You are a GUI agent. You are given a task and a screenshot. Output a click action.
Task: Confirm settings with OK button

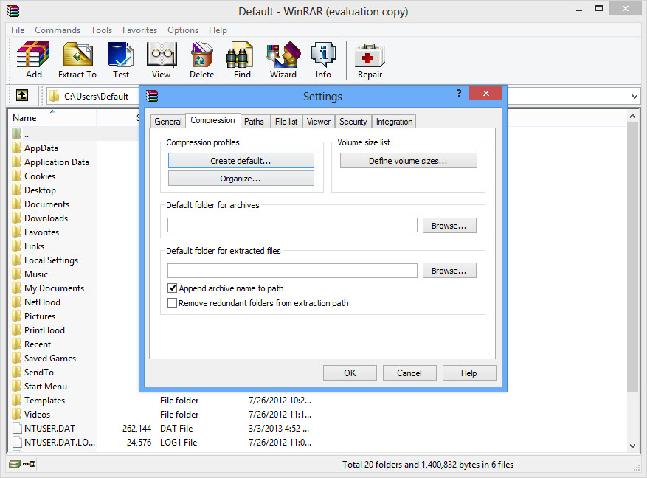(x=350, y=373)
